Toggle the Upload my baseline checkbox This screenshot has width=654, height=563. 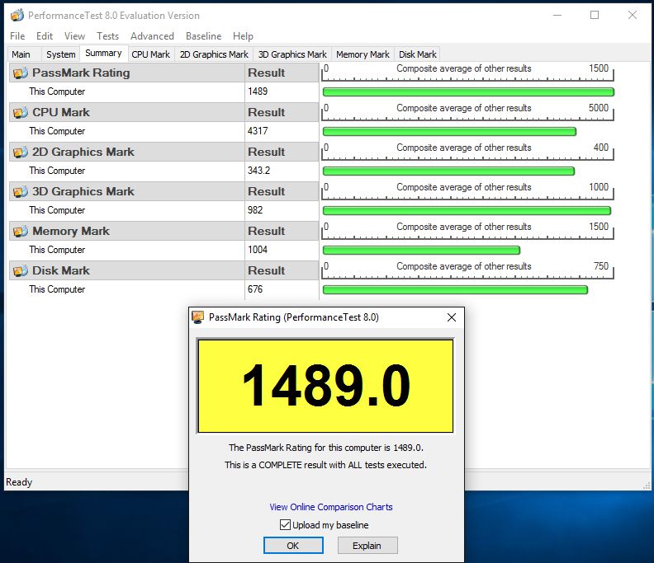pos(285,525)
